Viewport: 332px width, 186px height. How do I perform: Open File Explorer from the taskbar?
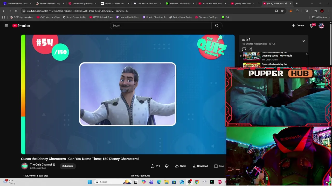coord(166,182)
